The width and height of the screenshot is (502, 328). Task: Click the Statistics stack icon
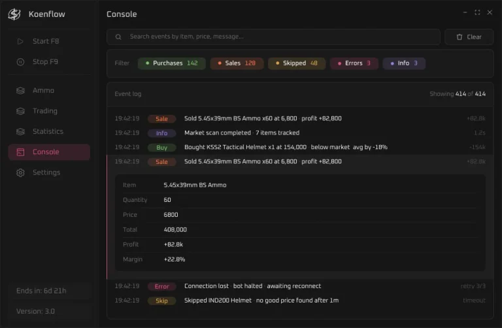20,131
